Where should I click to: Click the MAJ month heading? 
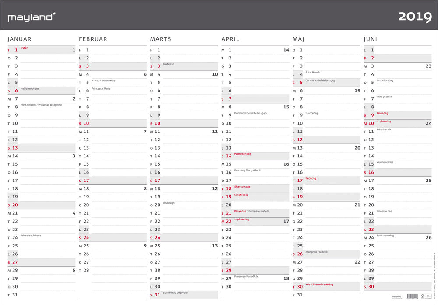point(298,39)
